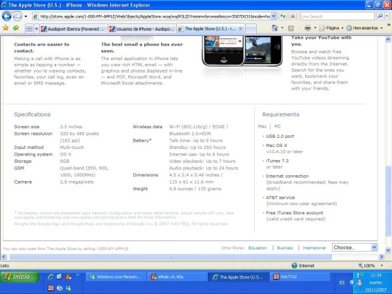
Task: Click the system clock showing 11:34
Action: (x=376, y=276)
